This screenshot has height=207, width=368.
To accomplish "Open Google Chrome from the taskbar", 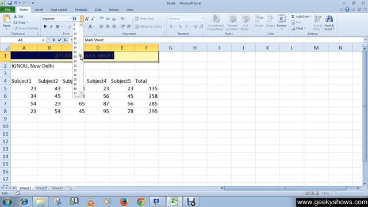I will [x=141, y=202].
